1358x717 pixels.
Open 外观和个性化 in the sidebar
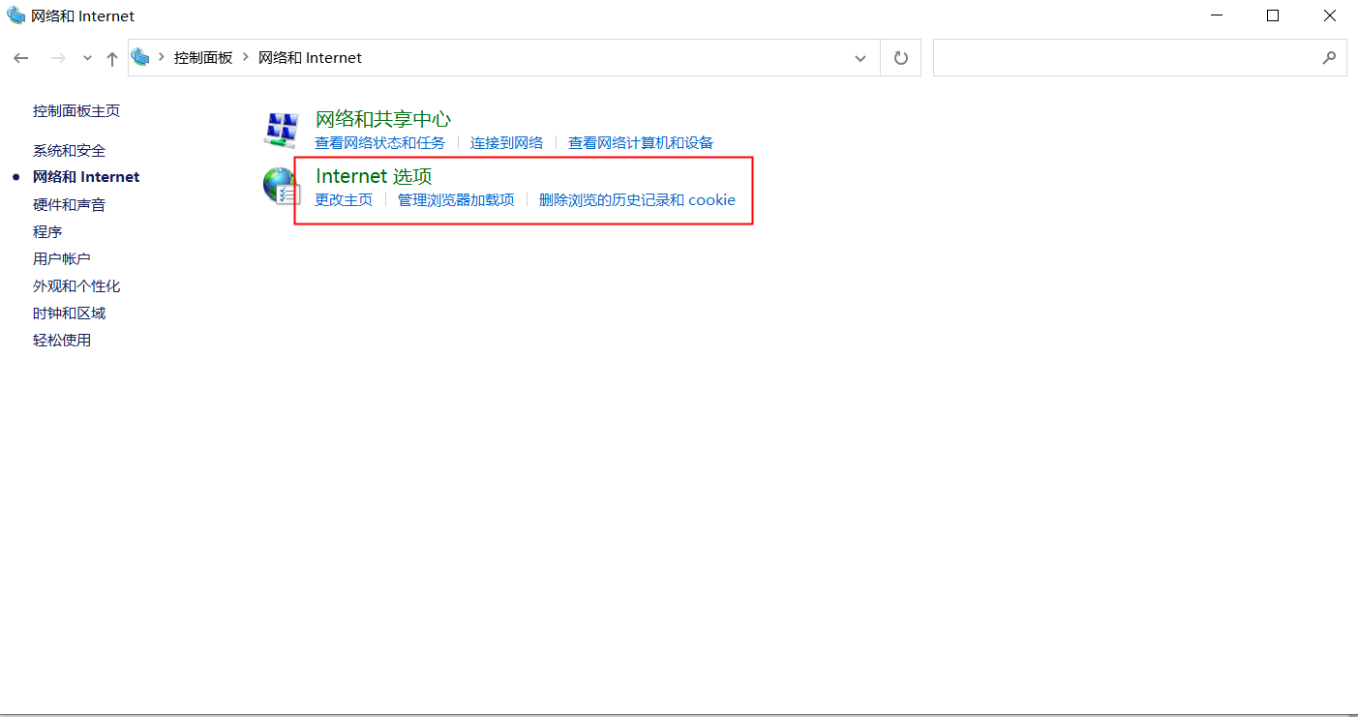[76, 286]
